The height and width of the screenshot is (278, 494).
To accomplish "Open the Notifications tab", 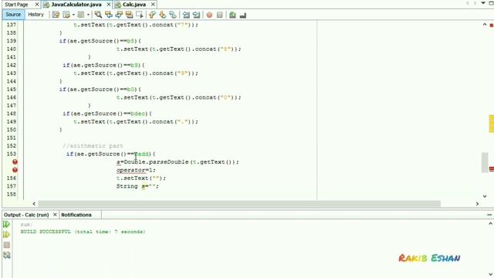I will 76,215.
